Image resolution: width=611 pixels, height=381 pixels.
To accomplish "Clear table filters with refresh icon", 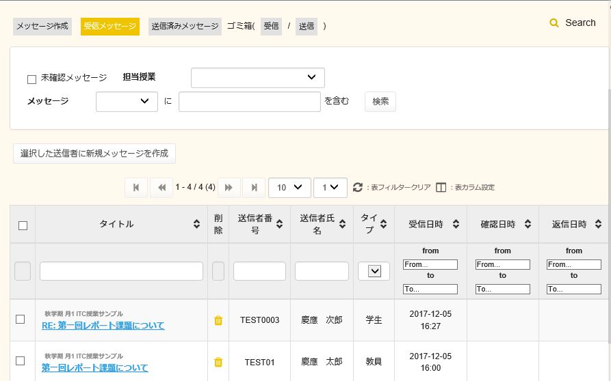I will (x=358, y=187).
